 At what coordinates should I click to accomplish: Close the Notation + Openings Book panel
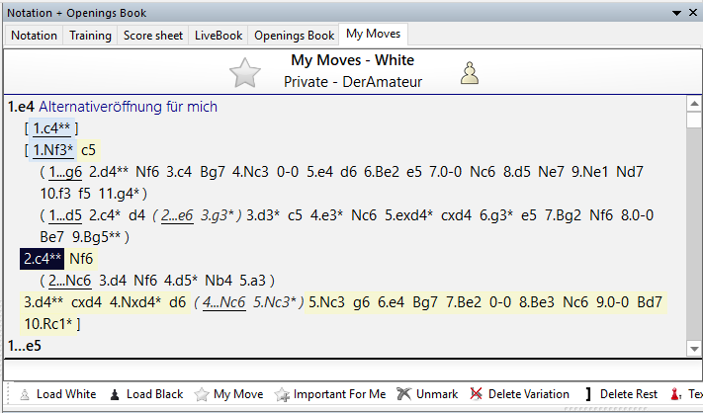(x=693, y=13)
